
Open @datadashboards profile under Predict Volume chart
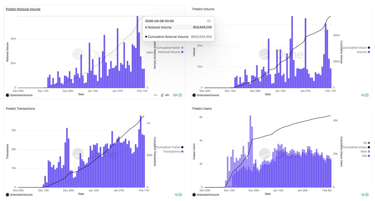[x=208, y=95]
